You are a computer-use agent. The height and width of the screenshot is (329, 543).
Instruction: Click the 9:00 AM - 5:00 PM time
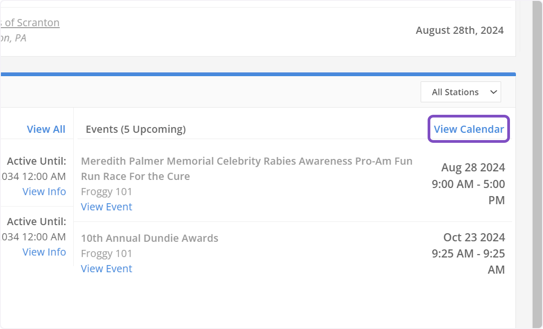(468, 192)
